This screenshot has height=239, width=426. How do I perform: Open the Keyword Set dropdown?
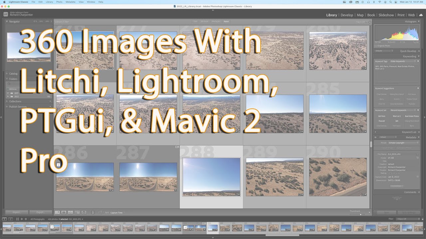(403, 110)
